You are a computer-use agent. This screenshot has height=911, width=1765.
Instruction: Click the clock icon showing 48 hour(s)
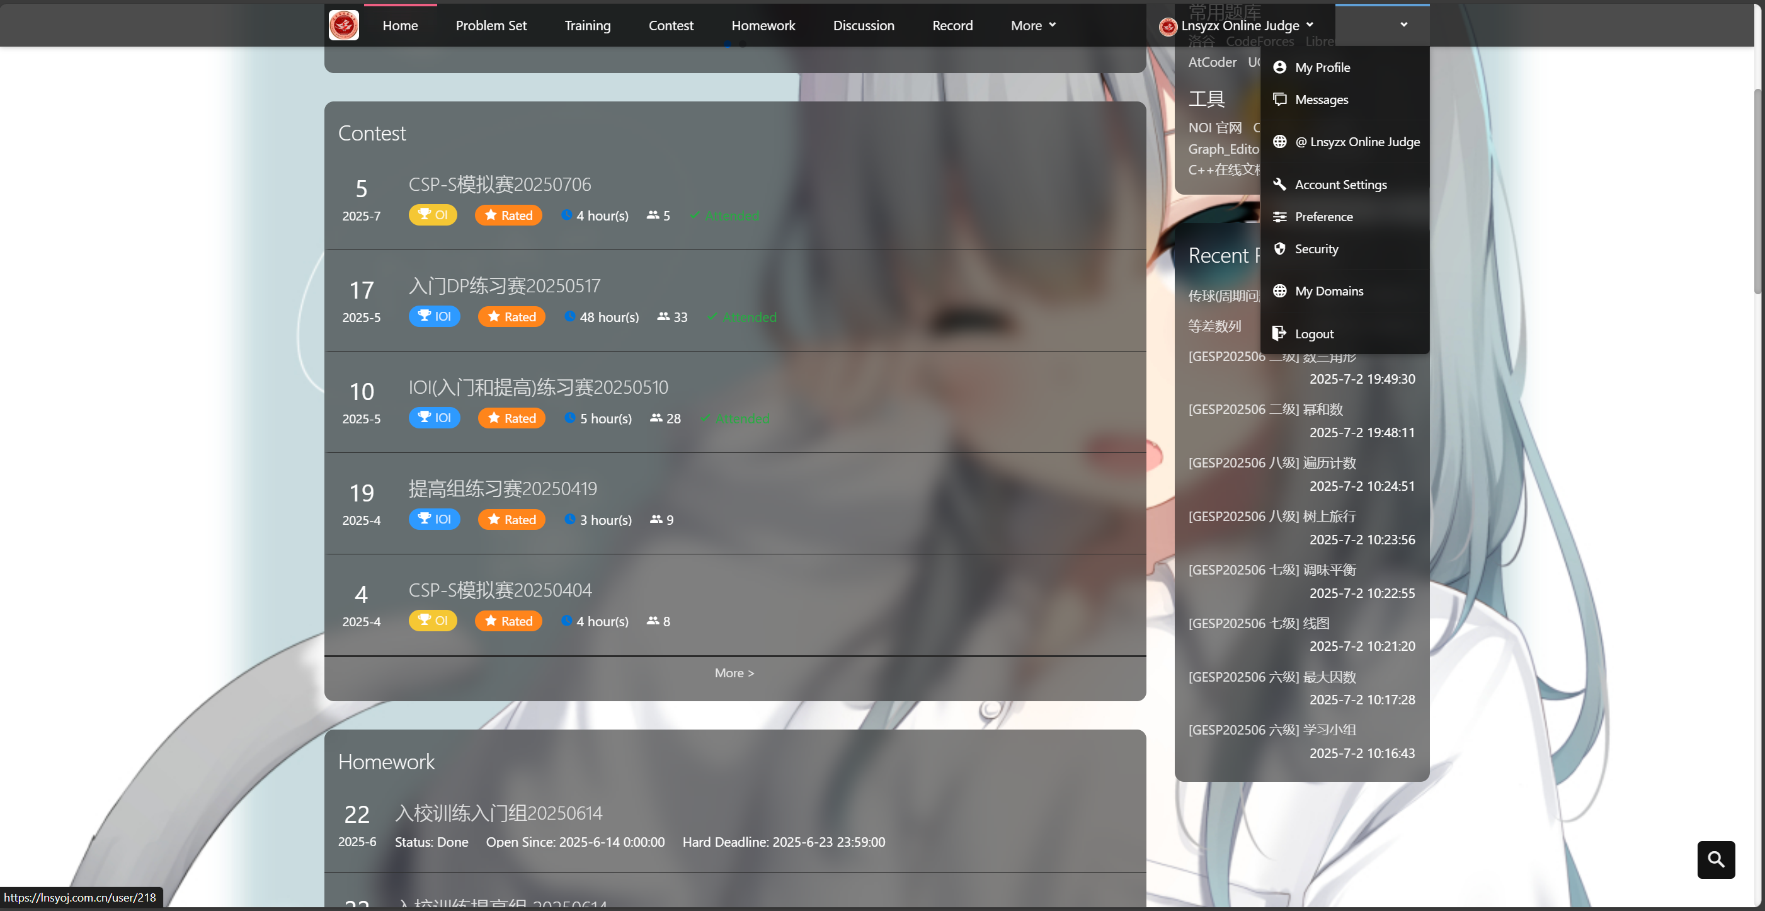click(570, 317)
